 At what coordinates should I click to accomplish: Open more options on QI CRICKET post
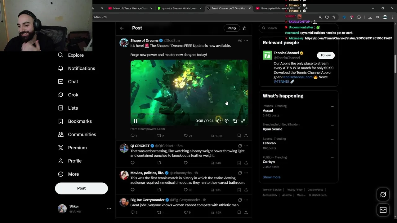point(246,146)
